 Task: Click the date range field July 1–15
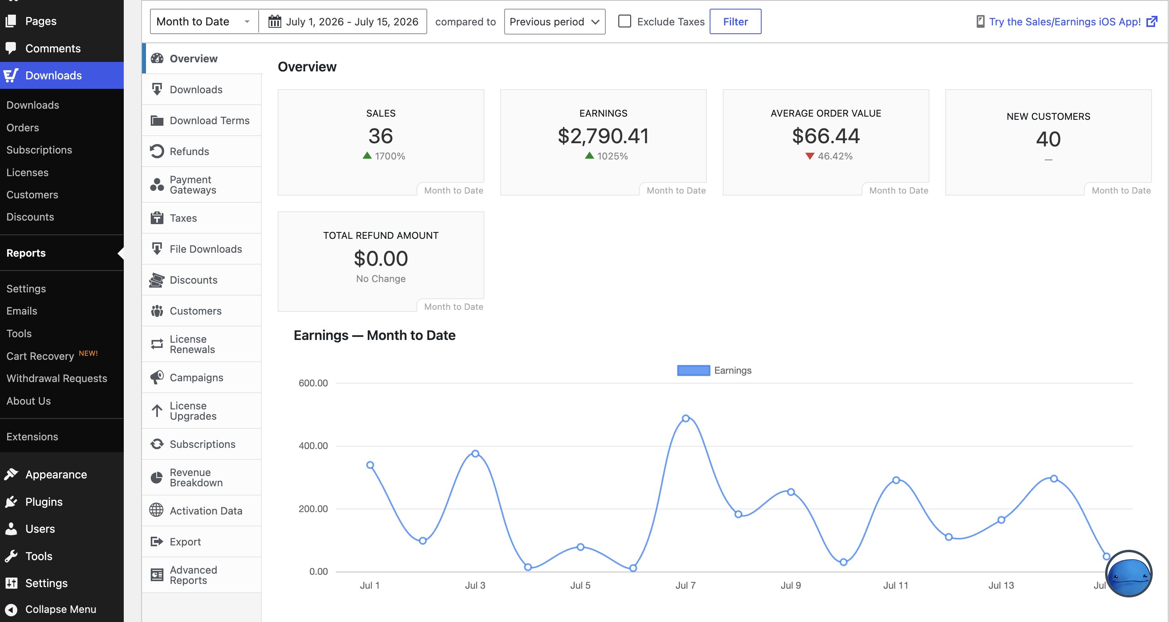[x=343, y=21]
